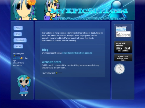Go to prev site in aero webring
This screenshot has width=145, height=108.
tap(119, 48)
